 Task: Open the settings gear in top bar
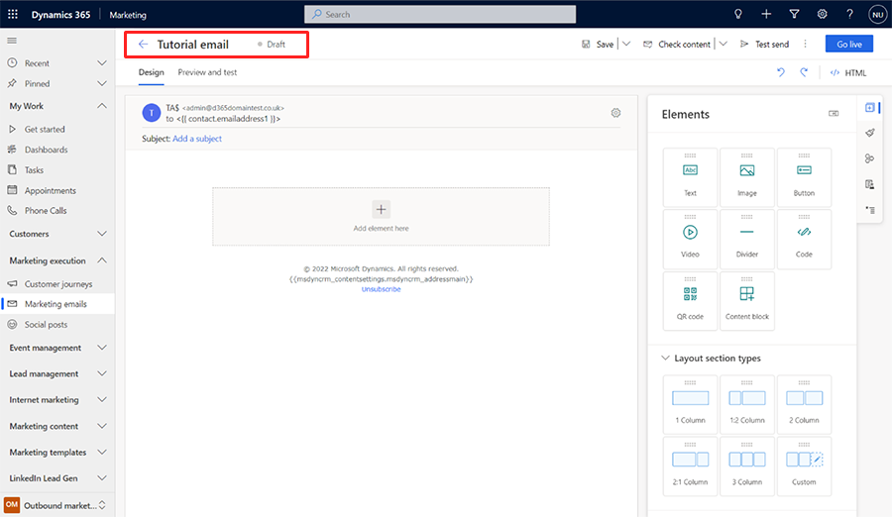(x=822, y=14)
